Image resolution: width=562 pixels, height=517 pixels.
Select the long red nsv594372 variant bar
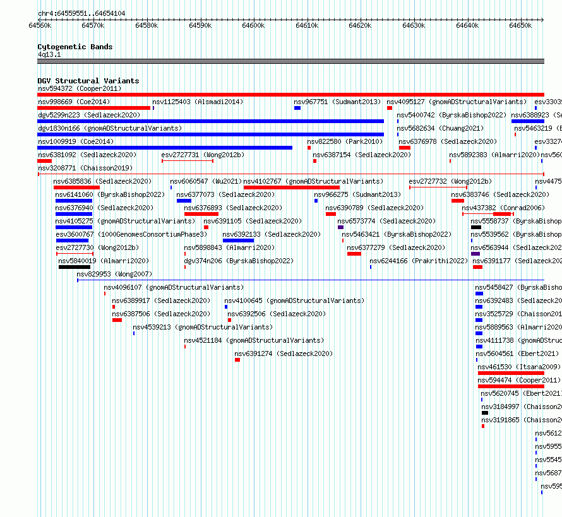(290, 95)
